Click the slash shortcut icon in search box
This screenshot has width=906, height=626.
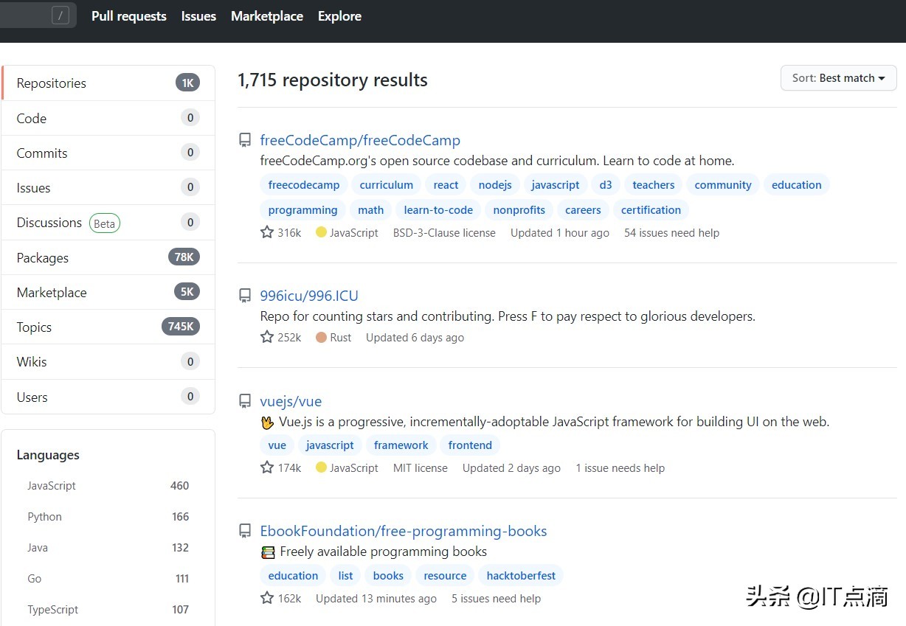point(60,15)
